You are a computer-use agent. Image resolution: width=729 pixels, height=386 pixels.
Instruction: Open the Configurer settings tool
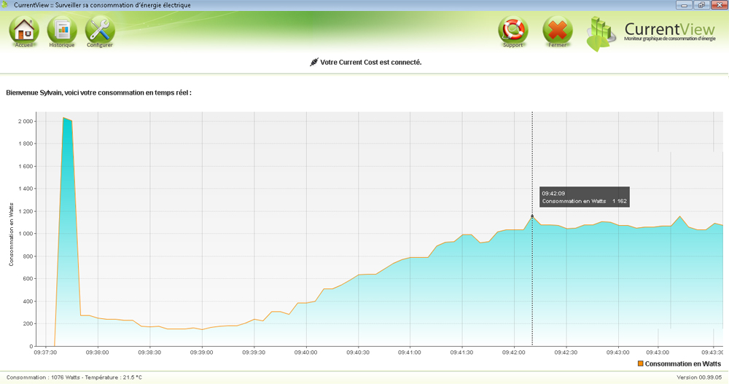click(100, 31)
